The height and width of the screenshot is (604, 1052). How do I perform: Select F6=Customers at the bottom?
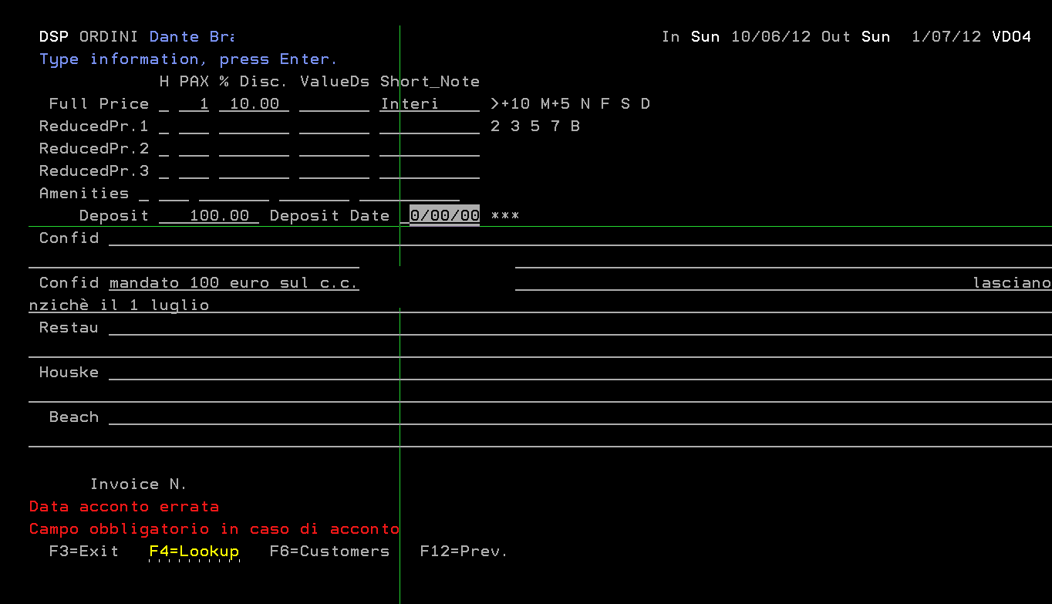(x=329, y=551)
